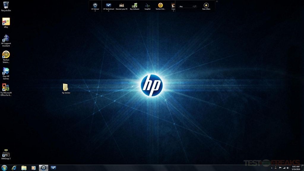The image size is (304, 171).
Task: Close the HP Advisor dock
Action: pyautogui.click(x=217, y=1)
